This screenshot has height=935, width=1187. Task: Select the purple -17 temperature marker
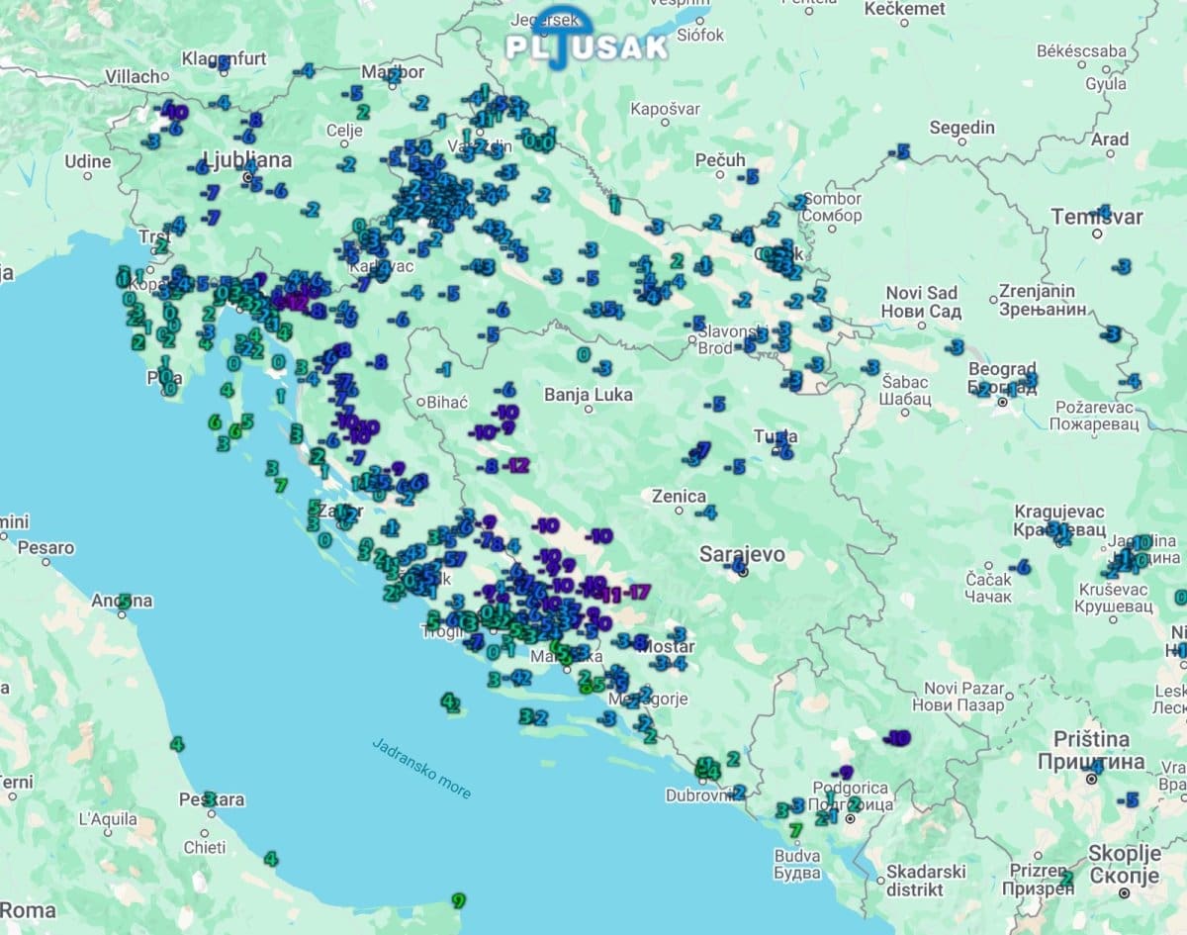(x=638, y=592)
